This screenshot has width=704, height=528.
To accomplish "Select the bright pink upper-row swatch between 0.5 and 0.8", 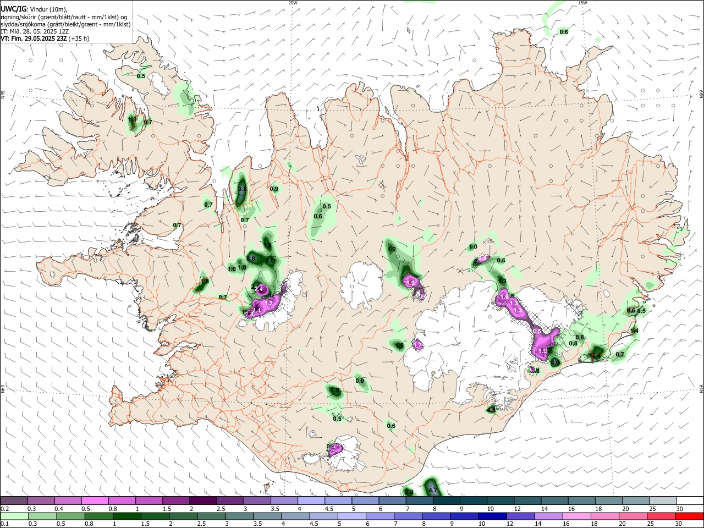I will click(x=95, y=501).
